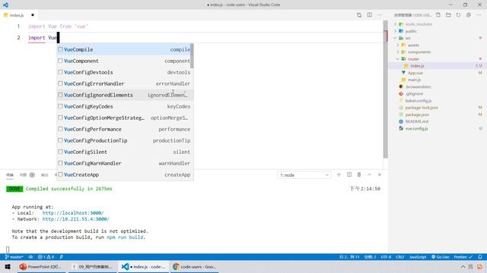This screenshot has width=487, height=273.
Task: Maximize the terminal panel size
Action: click(369, 174)
